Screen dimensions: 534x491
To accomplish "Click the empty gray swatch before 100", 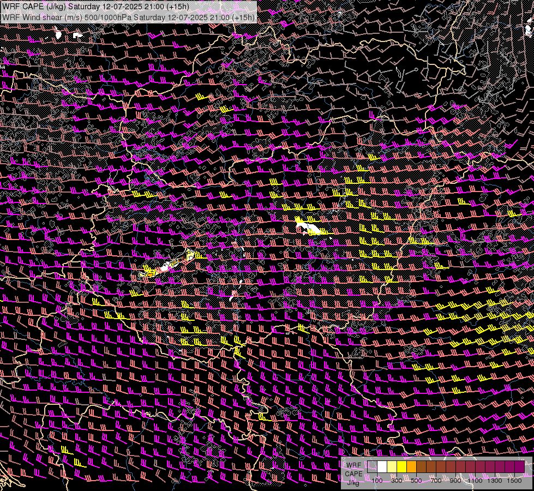I will [x=372, y=467].
